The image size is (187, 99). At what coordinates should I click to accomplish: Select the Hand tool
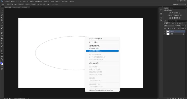pyautogui.click(x=2, y=57)
